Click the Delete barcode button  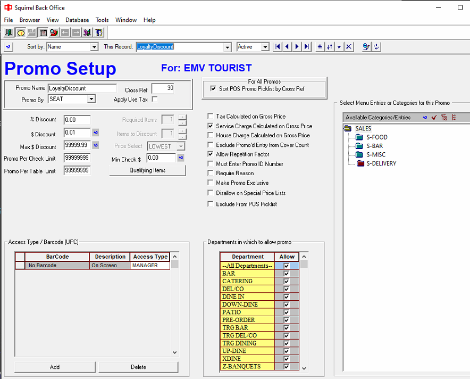point(138,367)
